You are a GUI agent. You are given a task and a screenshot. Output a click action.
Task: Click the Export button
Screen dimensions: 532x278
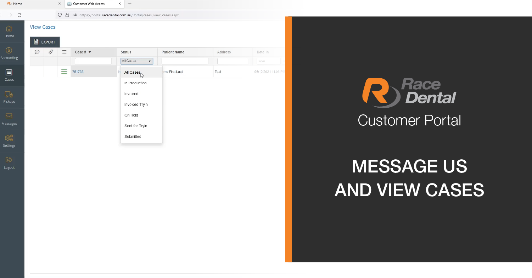(45, 42)
